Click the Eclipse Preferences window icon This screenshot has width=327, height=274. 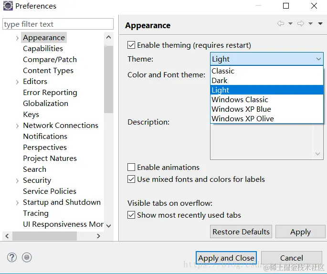point(8,6)
